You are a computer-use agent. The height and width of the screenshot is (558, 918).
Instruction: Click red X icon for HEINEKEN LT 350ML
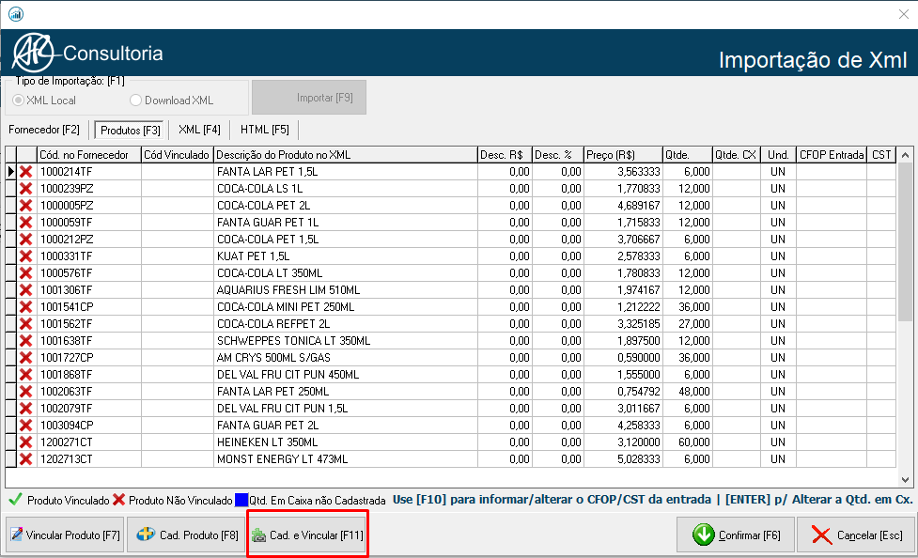(x=25, y=442)
